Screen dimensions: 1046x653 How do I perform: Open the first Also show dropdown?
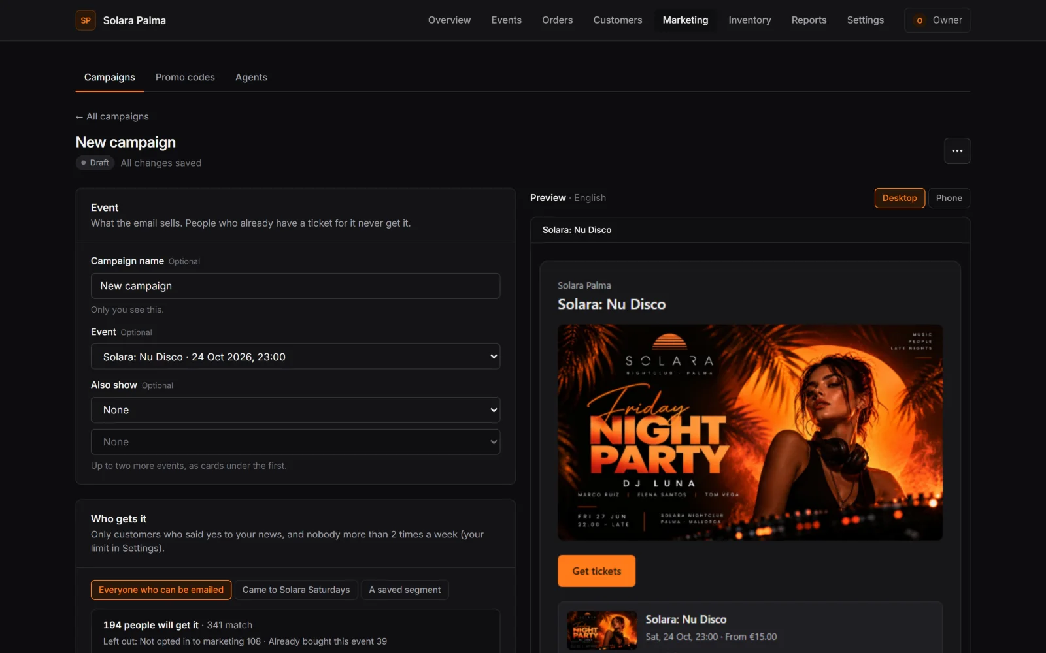click(x=295, y=410)
